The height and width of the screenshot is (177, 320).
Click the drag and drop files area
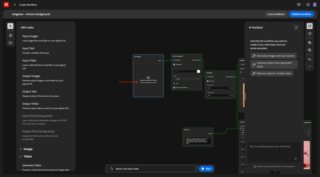(148, 80)
